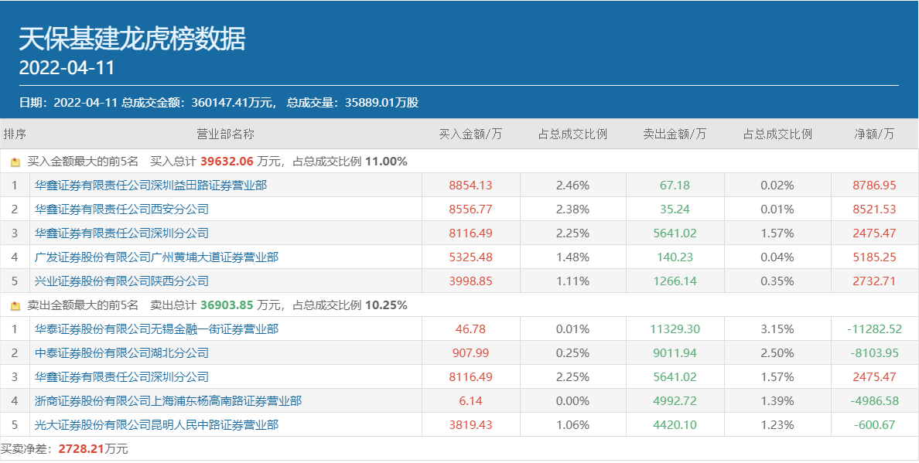Select the buy amount cell 8854.13

[470, 186]
